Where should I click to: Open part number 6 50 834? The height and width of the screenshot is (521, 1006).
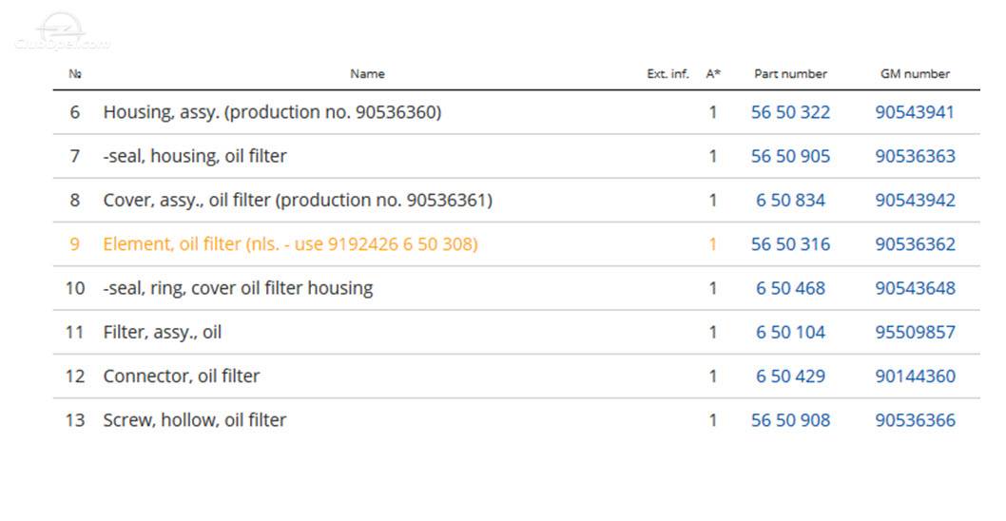pos(790,201)
